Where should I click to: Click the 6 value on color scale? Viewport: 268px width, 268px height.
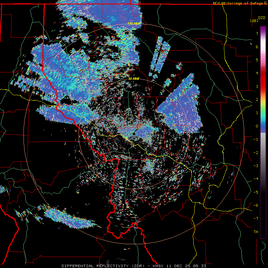[257, 47]
